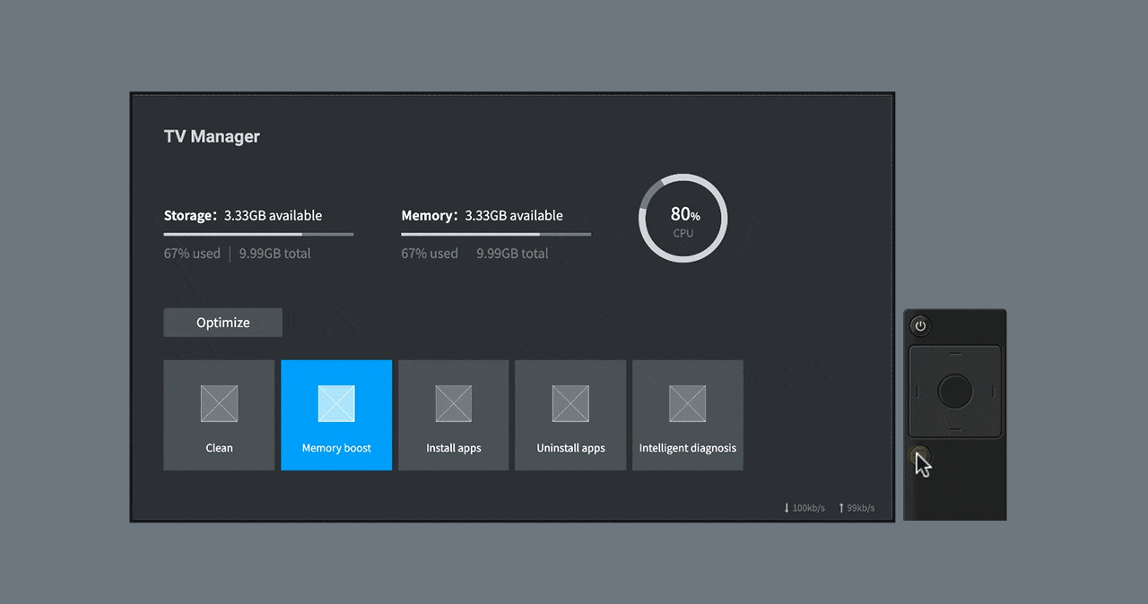Image resolution: width=1148 pixels, height=604 pixels.
Task: Click the Optimize button
Action: coord(222,323)
